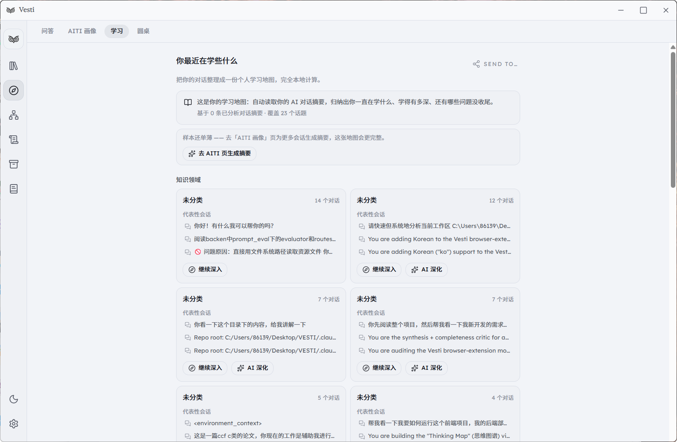This screenshot has height=442, width=677.
Task: Open conversation You are building the "Thinking Map"
Action: click(435, 436)
